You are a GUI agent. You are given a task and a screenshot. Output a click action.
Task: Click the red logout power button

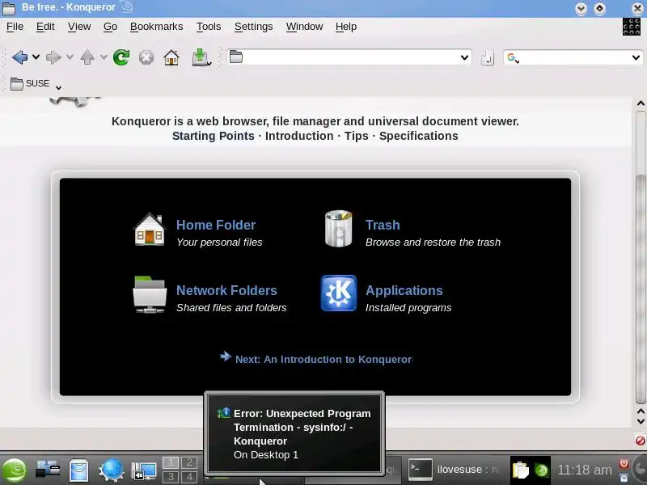624,463
